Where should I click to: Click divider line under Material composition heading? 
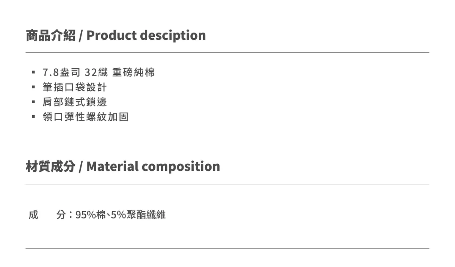(x=227, y=185)
